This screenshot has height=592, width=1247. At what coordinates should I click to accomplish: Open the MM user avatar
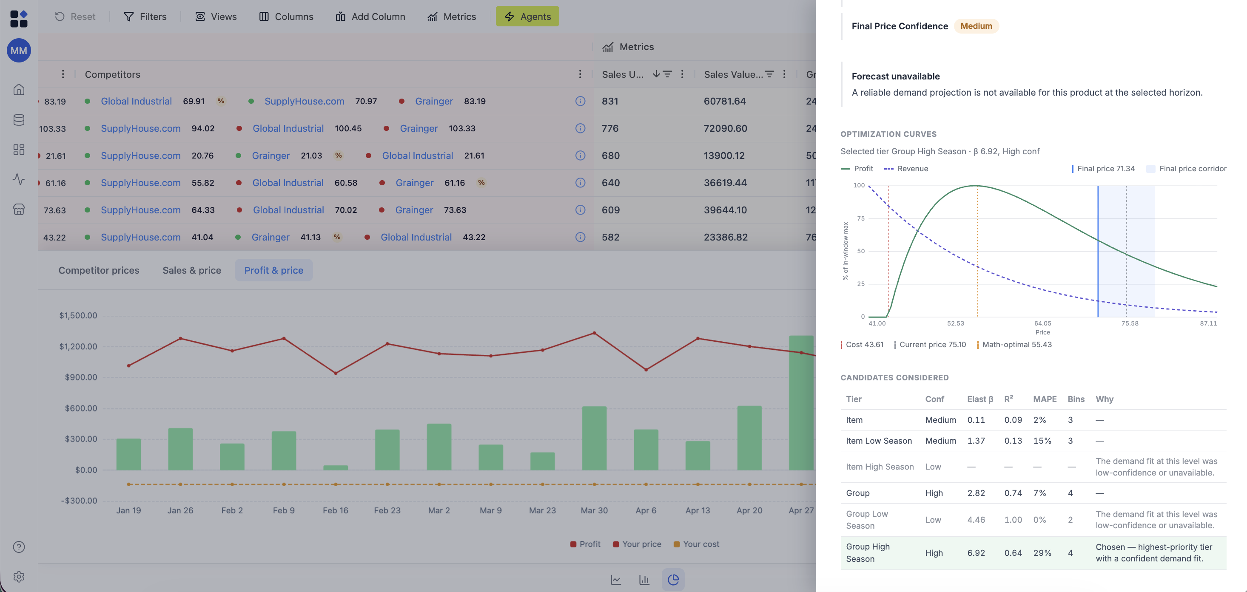19,50
